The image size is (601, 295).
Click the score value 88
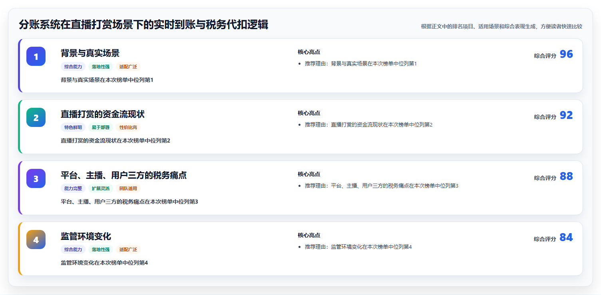click(566, 176)
